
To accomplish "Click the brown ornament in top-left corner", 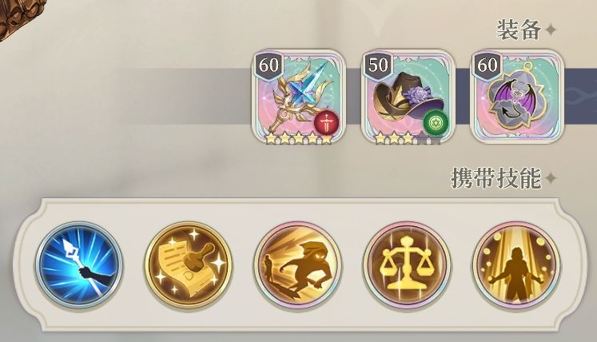I will 14,17.
